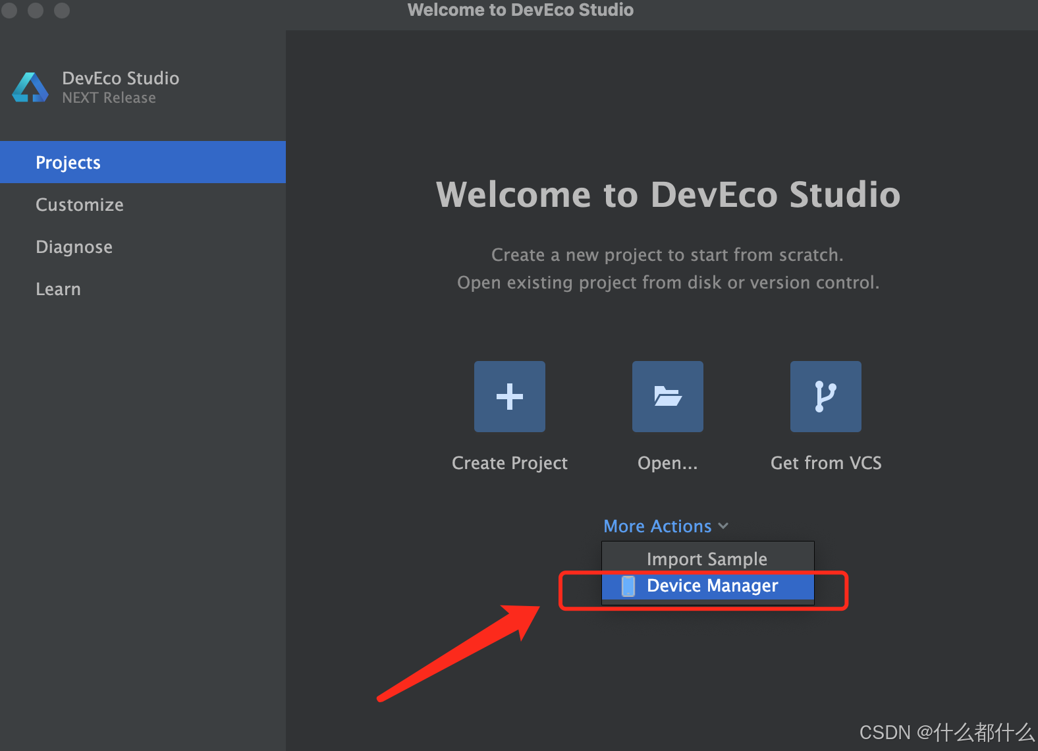Image resolution: width=1038 pixels, height=751 pixels.
Task: Click the Open folder icon
Action: (668, 397)
